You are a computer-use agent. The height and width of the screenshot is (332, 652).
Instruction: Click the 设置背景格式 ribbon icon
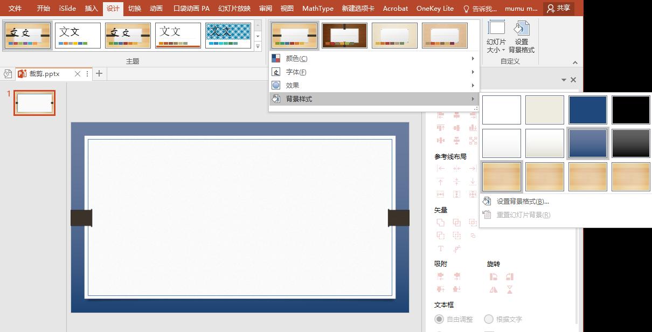tap(521, 36)
